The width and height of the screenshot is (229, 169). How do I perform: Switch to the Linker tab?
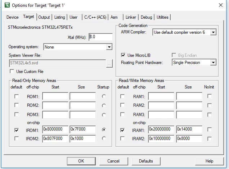pyautogui.click(x=131, y=17)
